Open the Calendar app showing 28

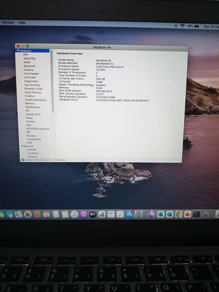[46, 214]
